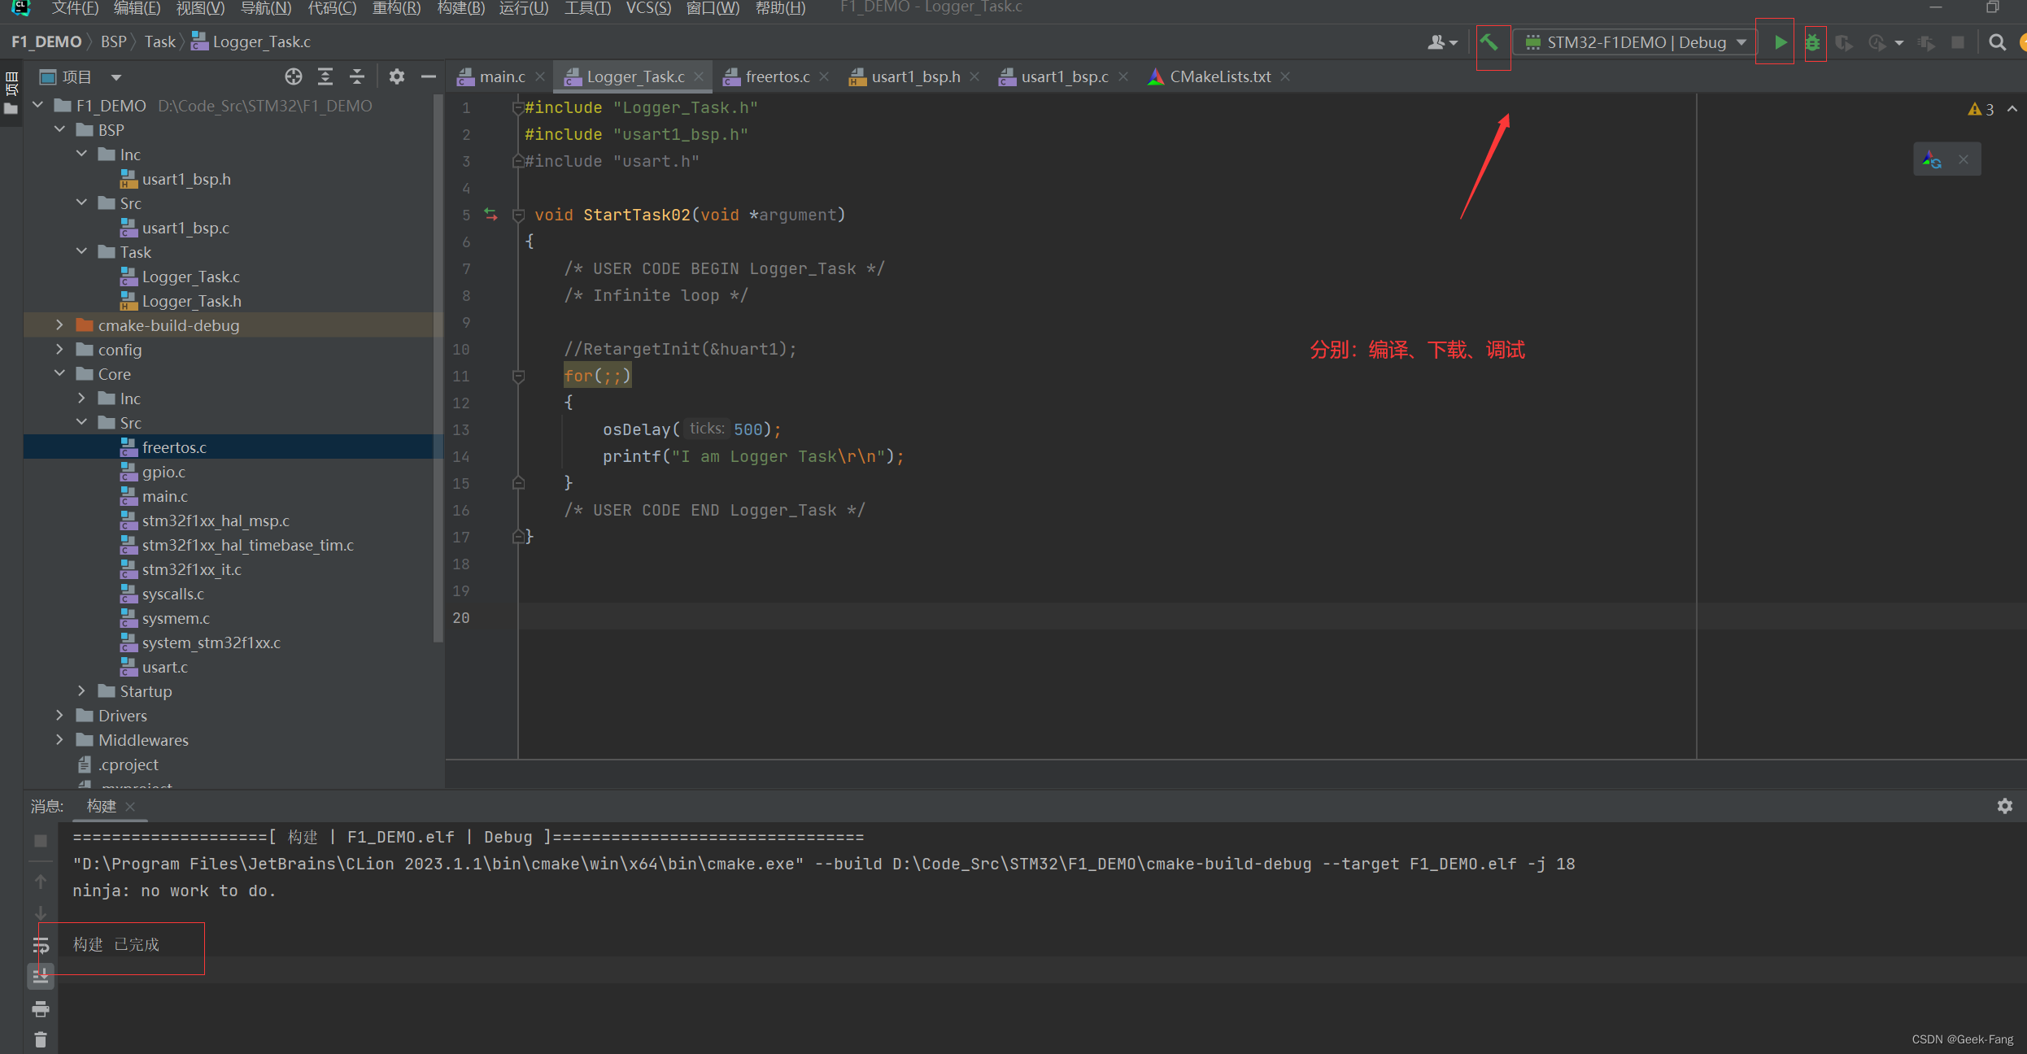Click the Debug bug icon

point(1812,42)
